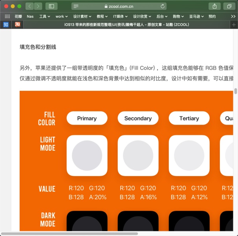
Task: Open the pinned Taobao tab
Action: coord(17,24)
